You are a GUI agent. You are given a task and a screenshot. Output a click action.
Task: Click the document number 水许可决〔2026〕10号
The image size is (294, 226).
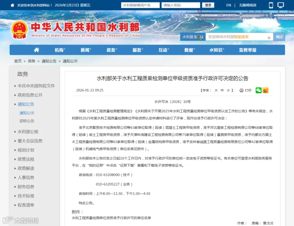[172, 102]
